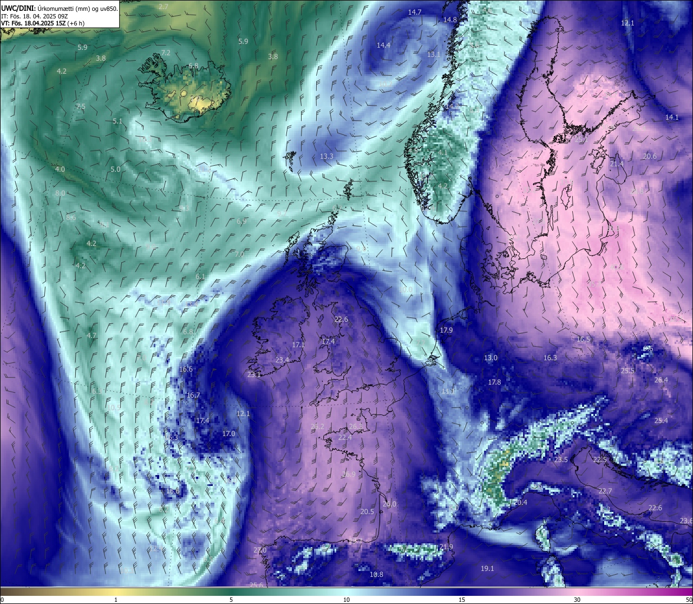Click the 23.5 value over northern Italy
Viewport: 693px width, 604px height.
coord(561,459)
